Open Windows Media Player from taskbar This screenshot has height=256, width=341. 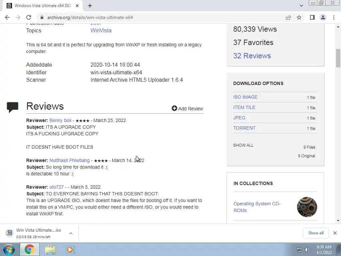[70, 250]
